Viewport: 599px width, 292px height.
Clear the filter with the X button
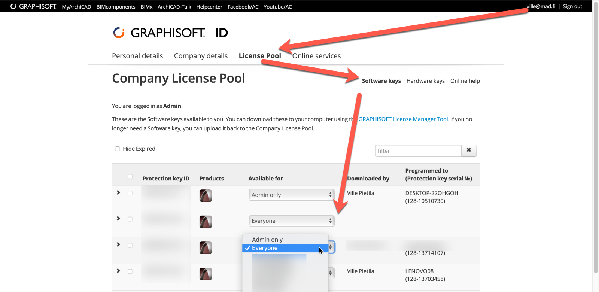coord(469,150)
